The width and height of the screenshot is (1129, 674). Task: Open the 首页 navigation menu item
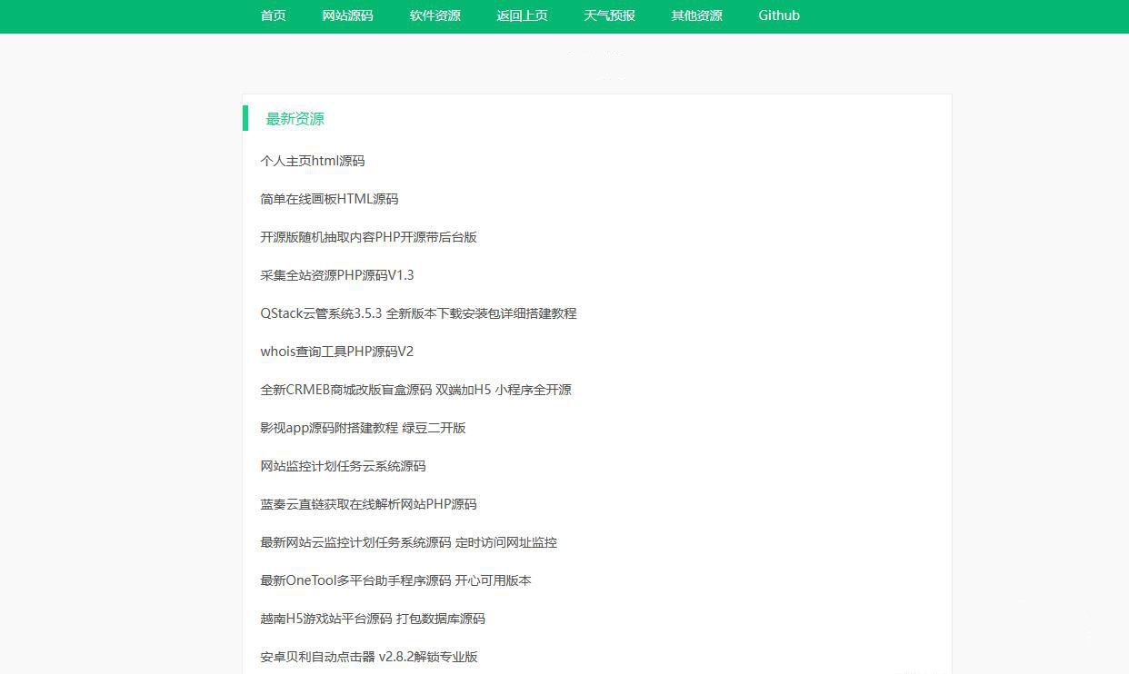[x=272, y=15]
